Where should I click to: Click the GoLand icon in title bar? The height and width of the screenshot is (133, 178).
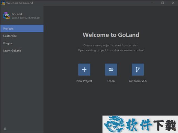click(3, 3)
